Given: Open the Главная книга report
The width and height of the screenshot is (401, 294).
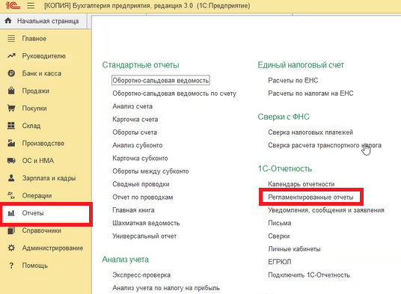Looking at the screenshot, I should pyautogui.click(x=133, y=210).
